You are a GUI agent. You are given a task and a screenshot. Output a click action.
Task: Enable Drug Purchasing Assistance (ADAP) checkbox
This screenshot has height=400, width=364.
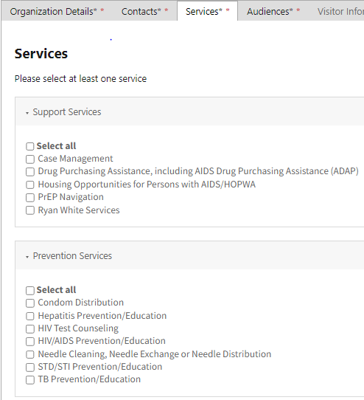pyautogui.click(x=30, y=172)
